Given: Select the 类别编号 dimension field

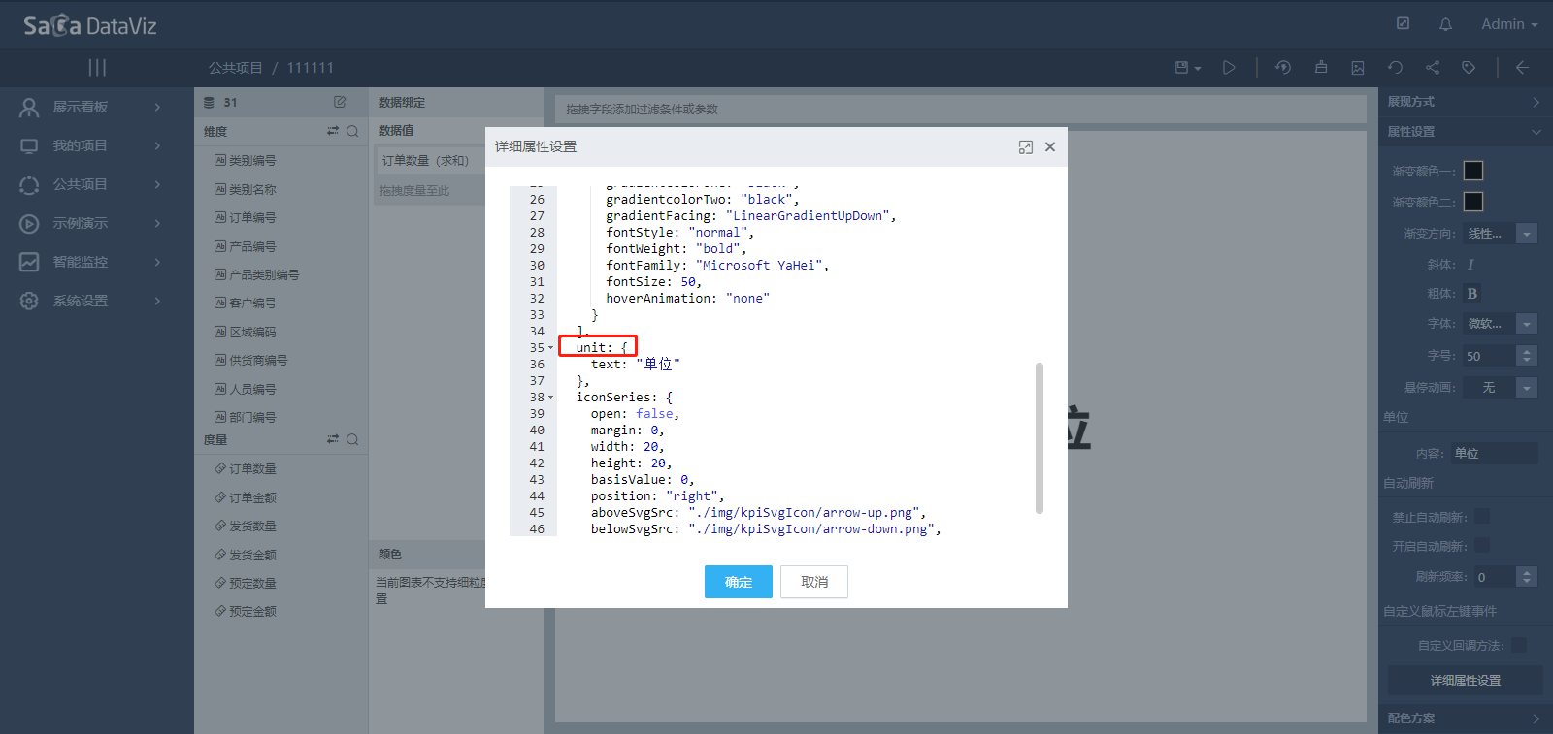Looking at the screenshot, I should pyautogui.click(x=251, y=161).
